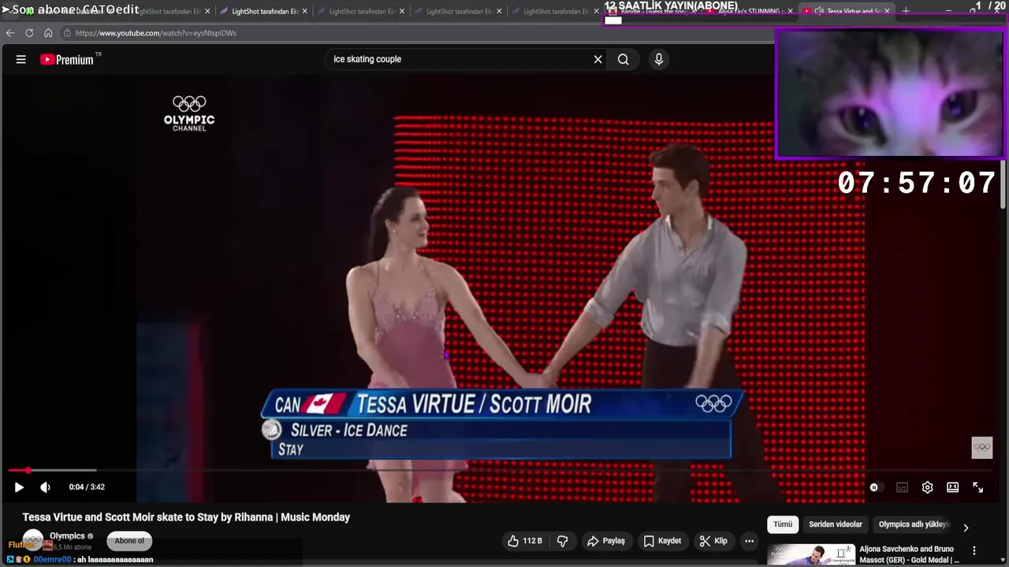Open the Olympics channel avatar
This screenshot has width=1009, height=567.
[x=32, y=540]
